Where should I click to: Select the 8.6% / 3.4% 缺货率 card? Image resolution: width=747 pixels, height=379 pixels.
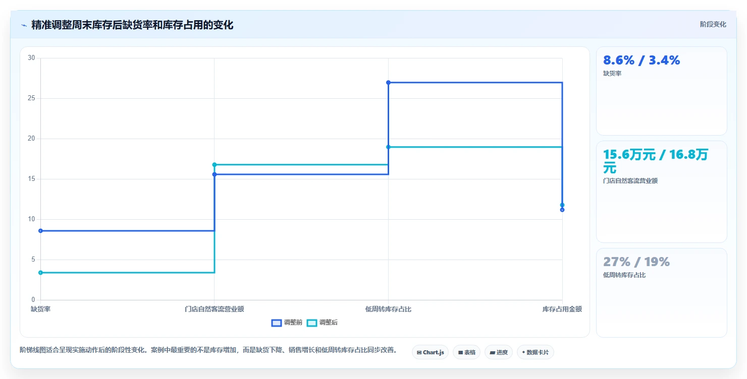[x=661, y=91]
